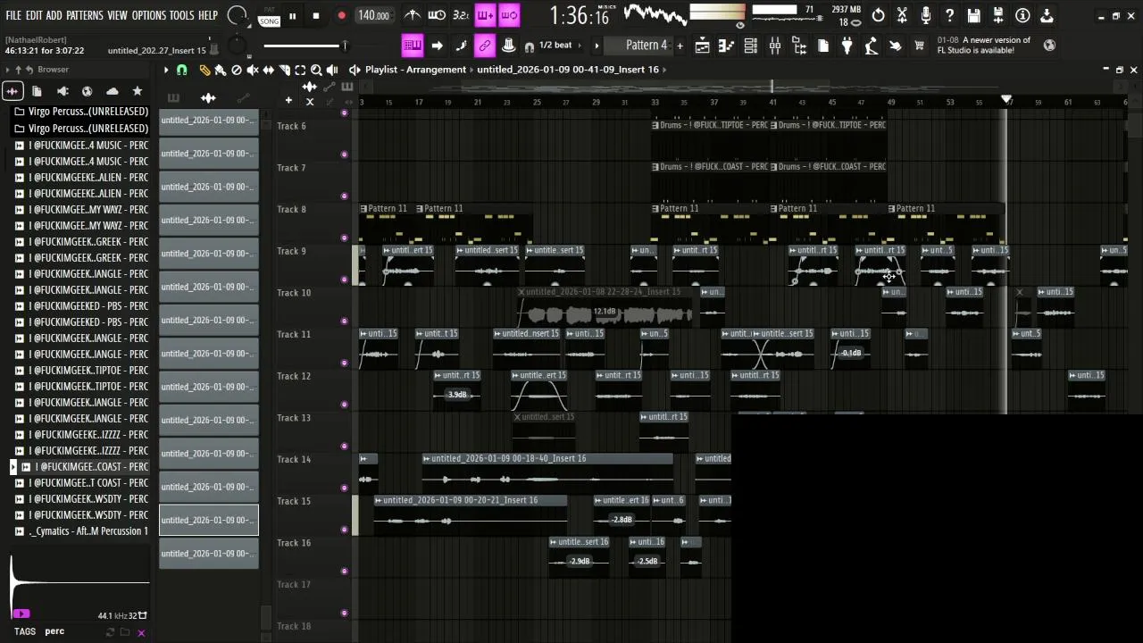The height and width of the screenshot is (643, 1143).
Task: Open the Channel rack
Action: coord(751,46)
